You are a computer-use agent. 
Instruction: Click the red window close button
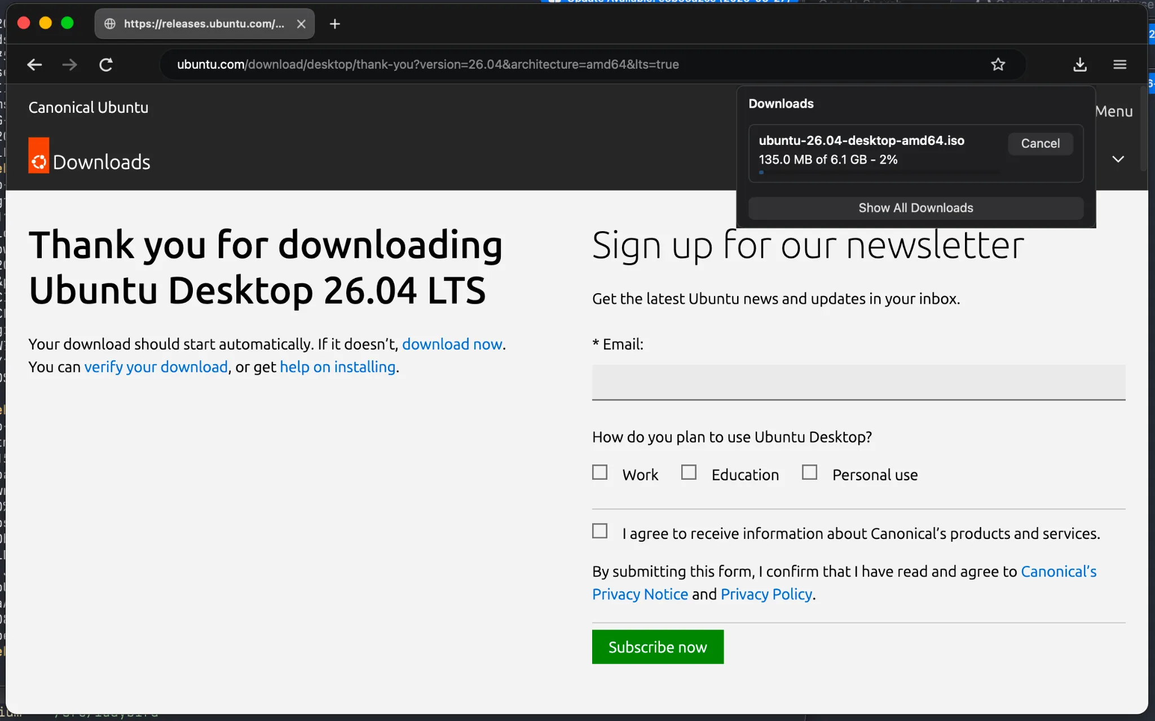tap(24, 23)
